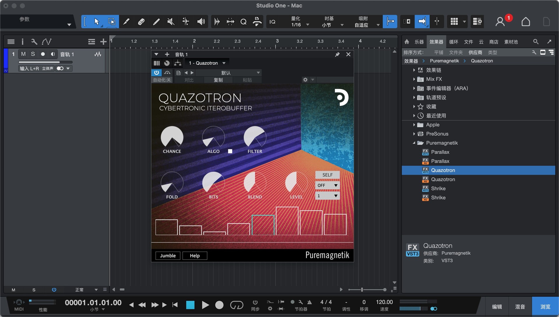Open plugin selector 1 - Quazotron dropdown
559x317 pixels.
coord(207,63)
